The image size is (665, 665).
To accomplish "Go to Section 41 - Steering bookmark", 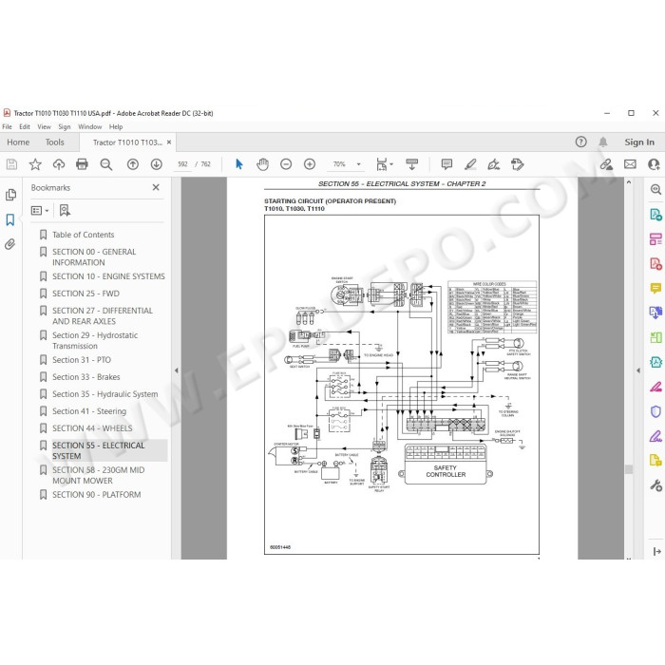I will point(89,411).
